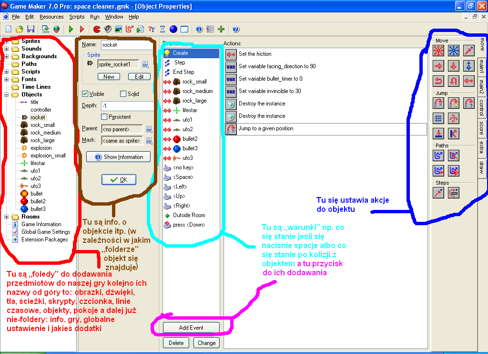Click the Step Towards action icon
Image resolution: width=488 pixels, height=354 pixels.
pyautogui.click(x=438, y=193)
